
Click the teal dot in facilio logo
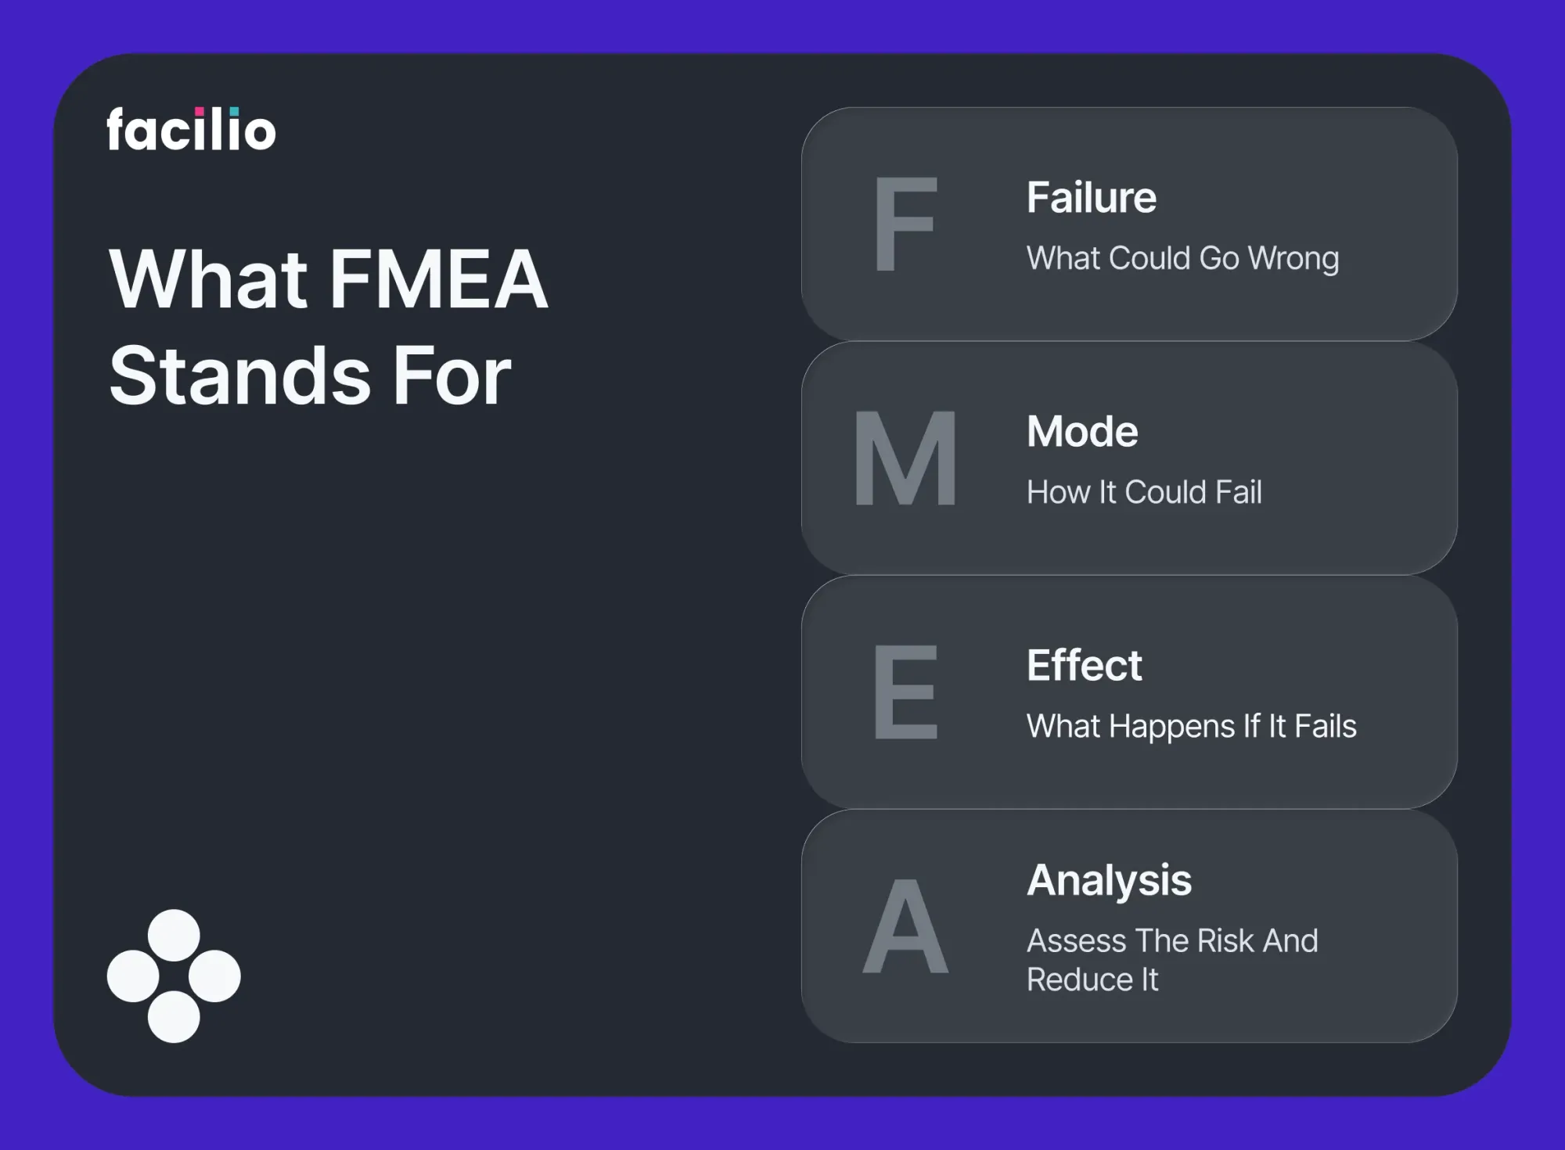point(234,111)
